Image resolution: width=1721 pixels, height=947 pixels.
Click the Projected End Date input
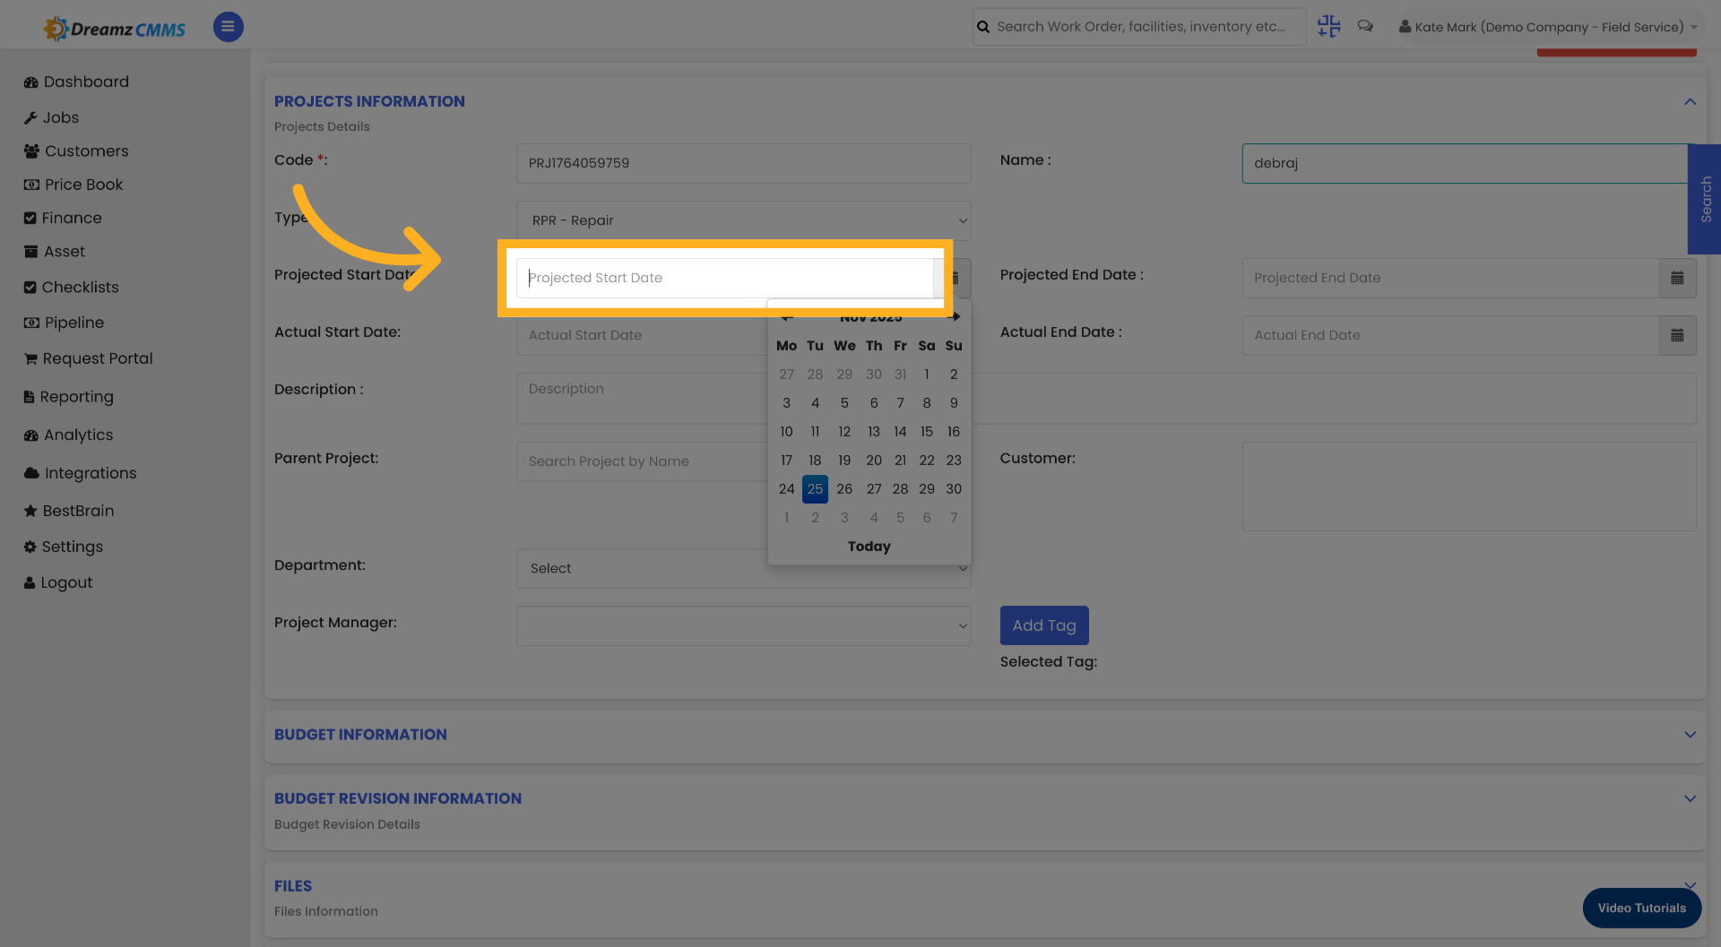1450,278
